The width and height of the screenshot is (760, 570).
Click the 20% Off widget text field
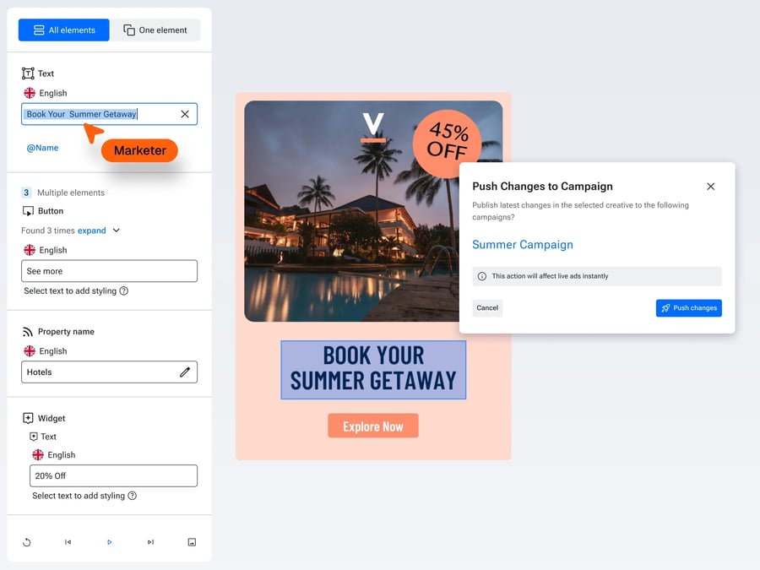click(113, 476)
